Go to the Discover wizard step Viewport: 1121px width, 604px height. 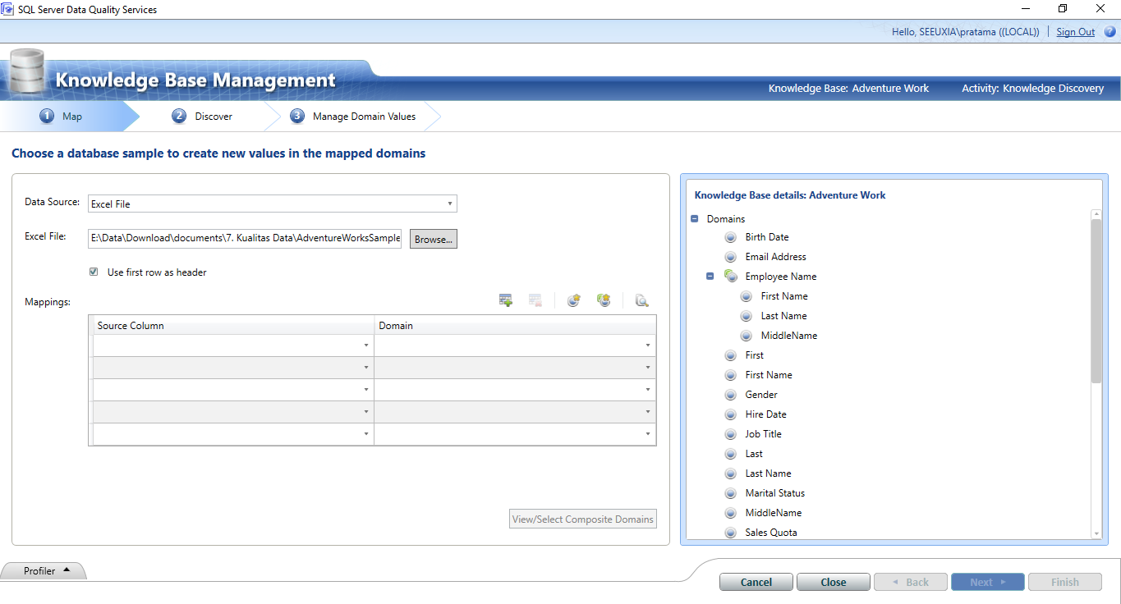tap(203, 117)
